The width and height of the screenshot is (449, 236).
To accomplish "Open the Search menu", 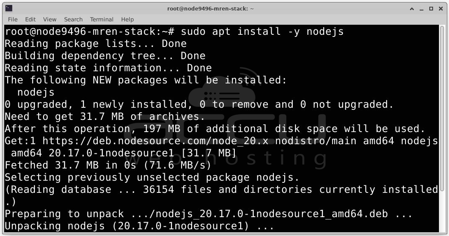I will click(73, 19).
